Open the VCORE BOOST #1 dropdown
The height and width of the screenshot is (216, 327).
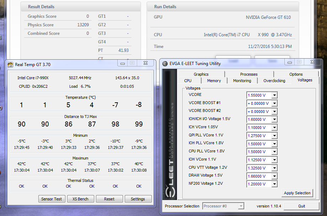tap(274, 103)
